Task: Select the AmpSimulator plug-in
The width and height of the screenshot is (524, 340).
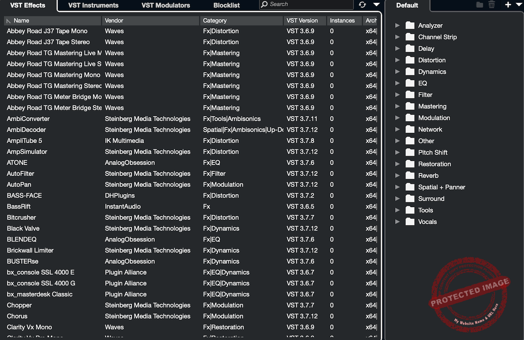Action: (191, 152)
